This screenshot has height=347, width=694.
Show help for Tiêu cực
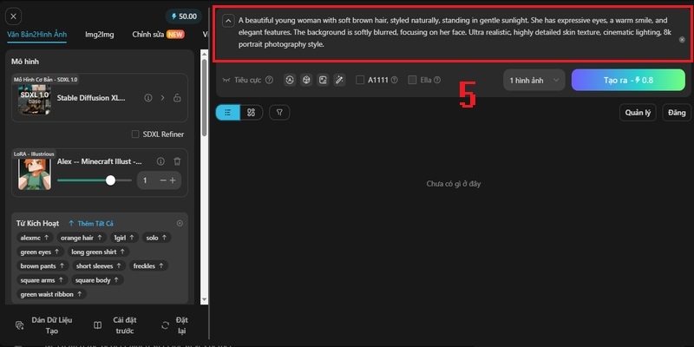tap(269, 80)
